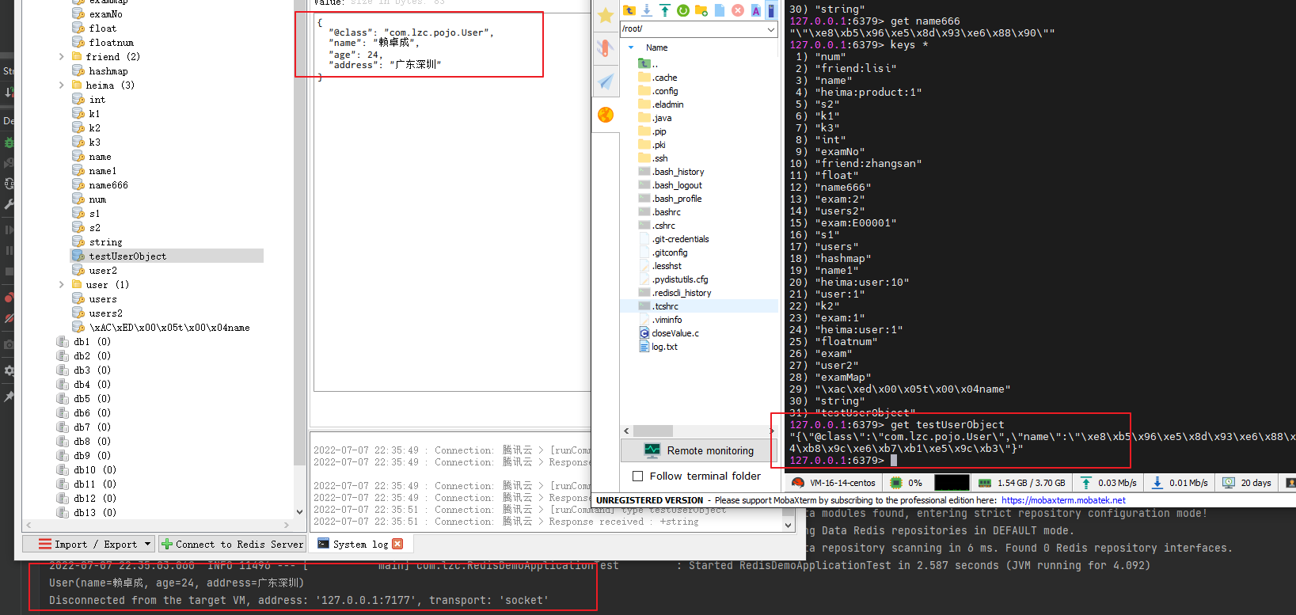Select the .git-credentials file

pos(681,239)
